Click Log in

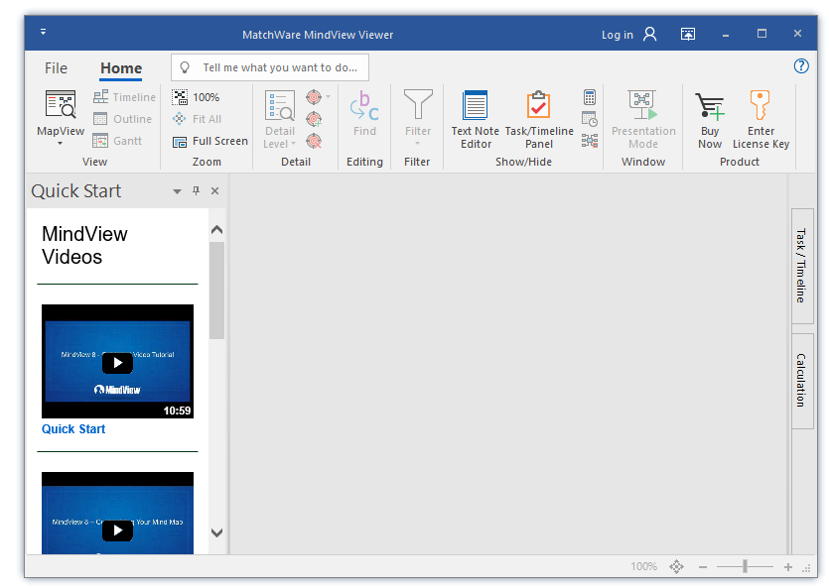[617, 35]
